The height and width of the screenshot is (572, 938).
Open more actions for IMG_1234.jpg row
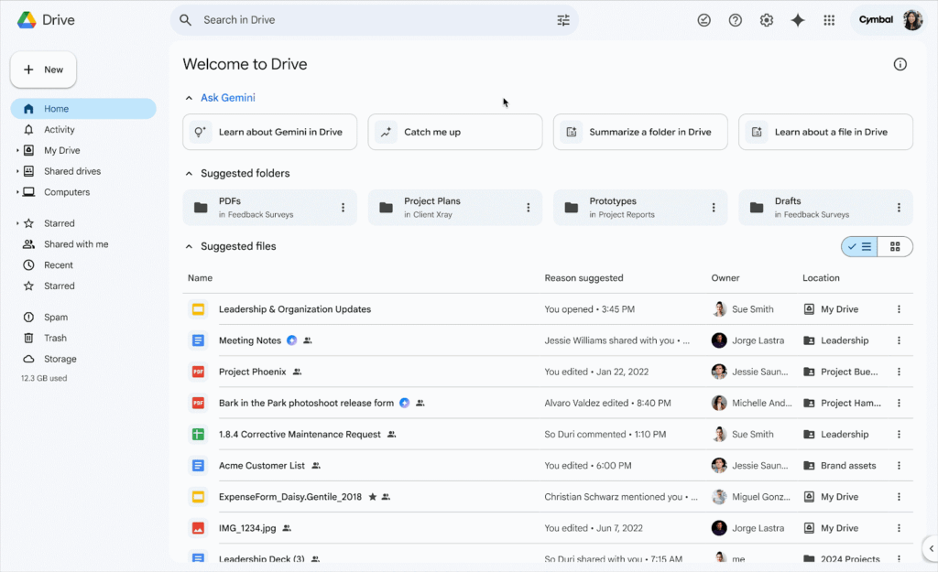(899, 528)
